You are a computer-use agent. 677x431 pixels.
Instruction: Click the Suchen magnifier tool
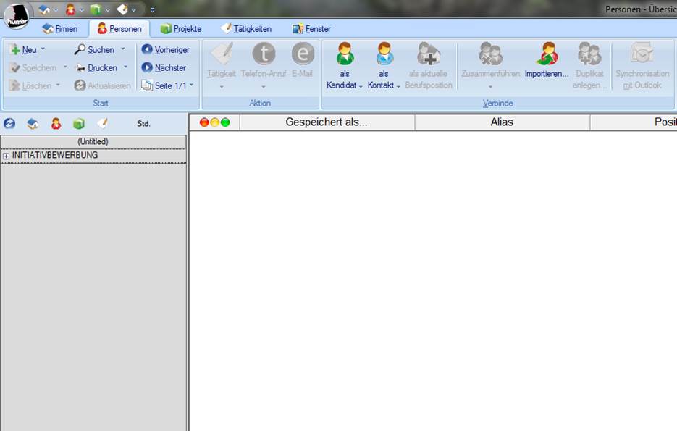click(x=80, y=49)
